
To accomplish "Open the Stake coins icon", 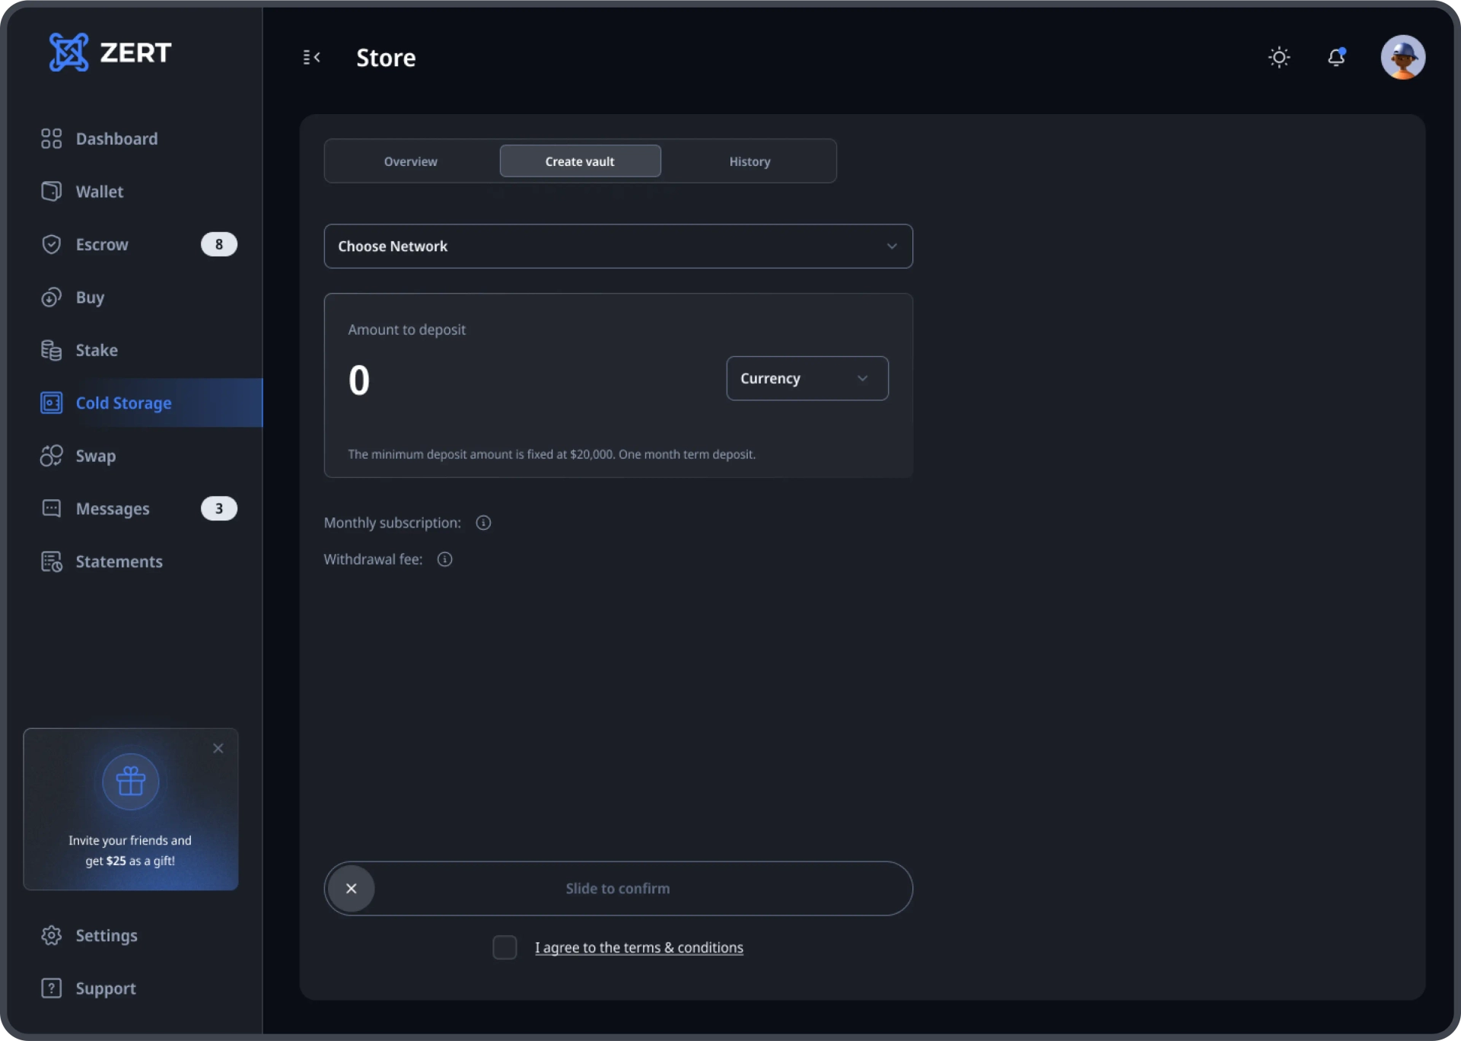I will point(51,350).
